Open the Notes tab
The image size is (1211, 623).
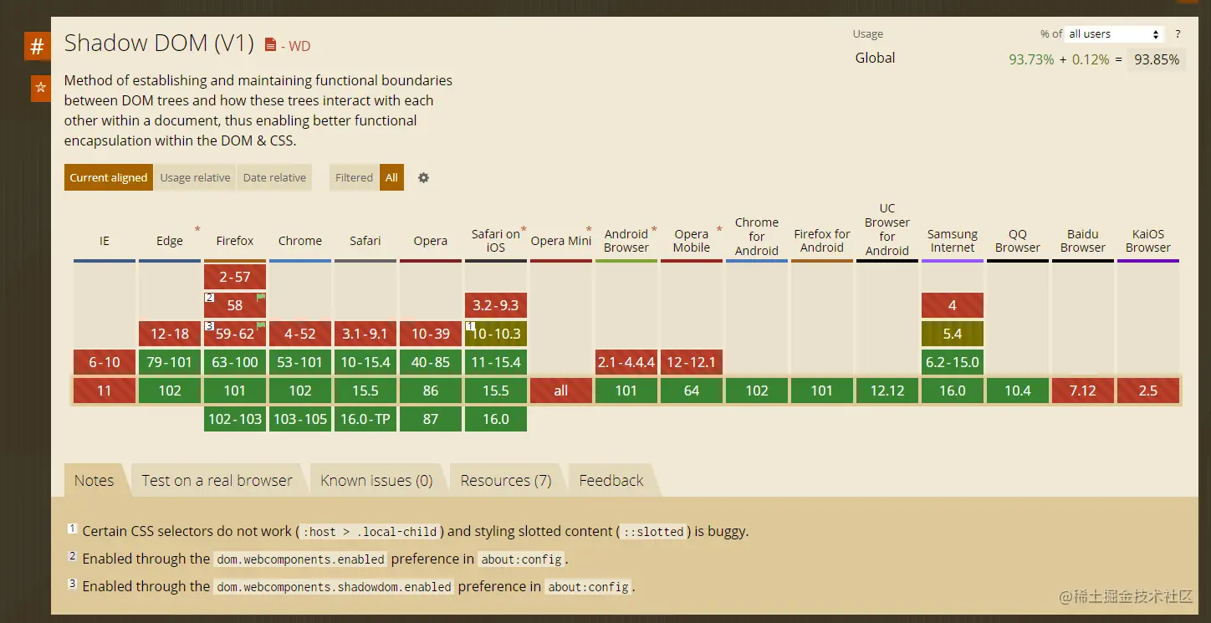(94, 480)
